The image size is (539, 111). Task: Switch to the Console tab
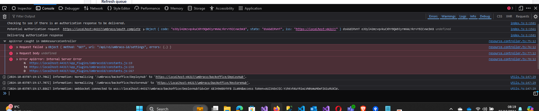click(x=45, y=8)
